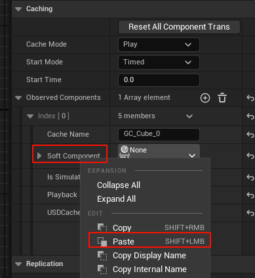
Task: Select Expand All in the context menu
Action: click(116, 199)
